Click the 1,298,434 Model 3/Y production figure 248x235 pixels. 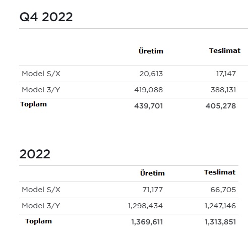[x=145, y=206]
